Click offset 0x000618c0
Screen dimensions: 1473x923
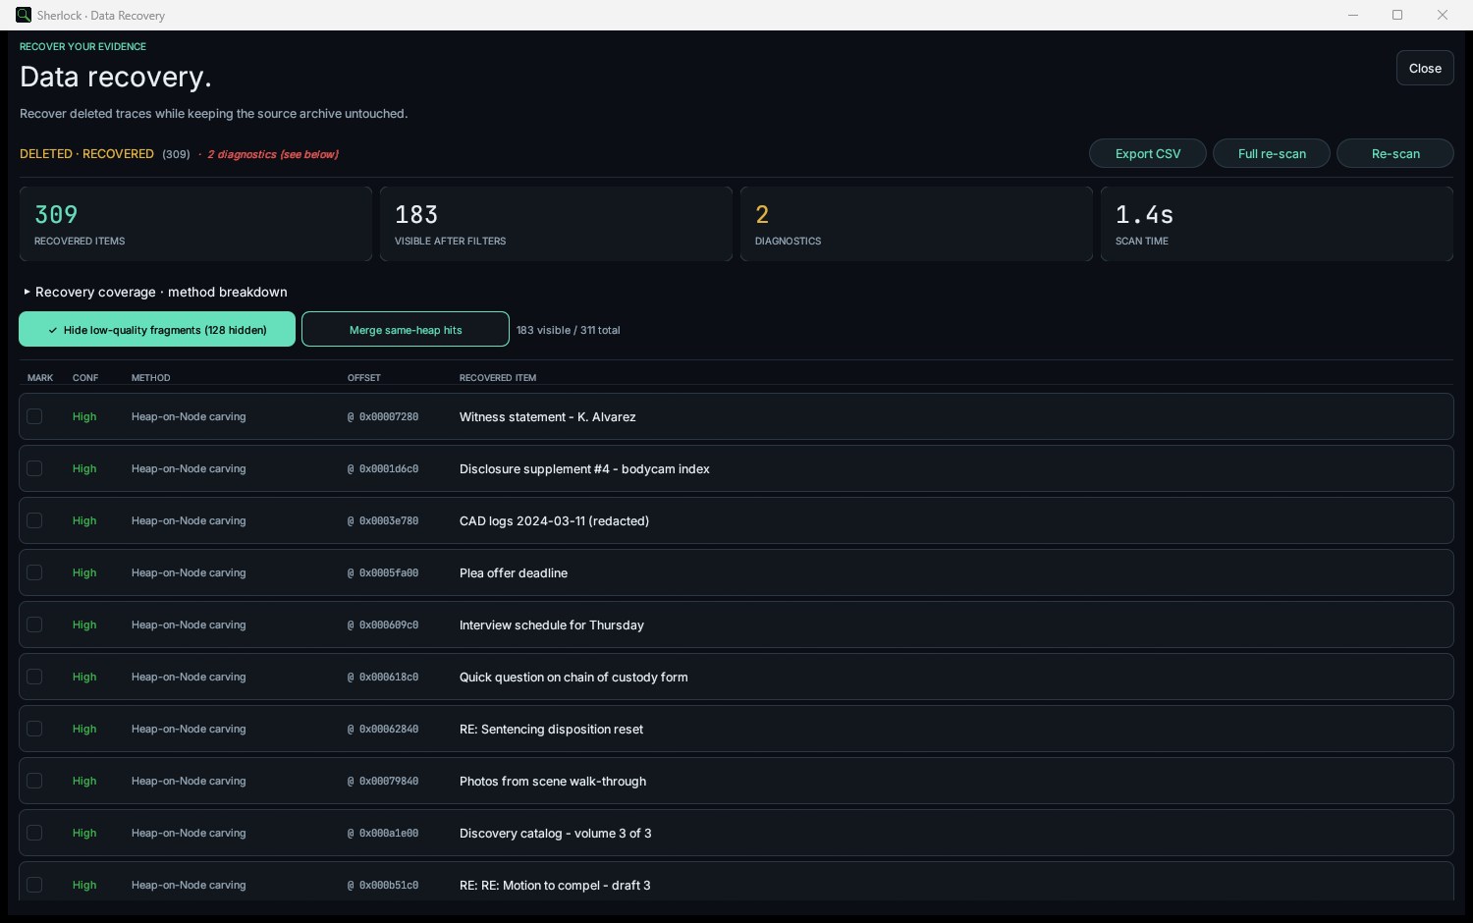(x=383, y=677)
